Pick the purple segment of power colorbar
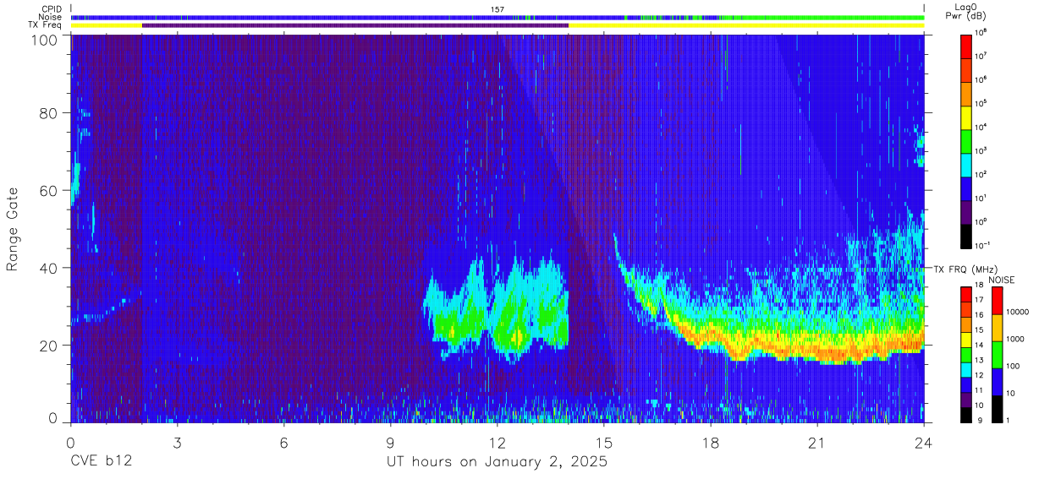The height and width of the screenshot is (479, 1039). tap(967, 213)
